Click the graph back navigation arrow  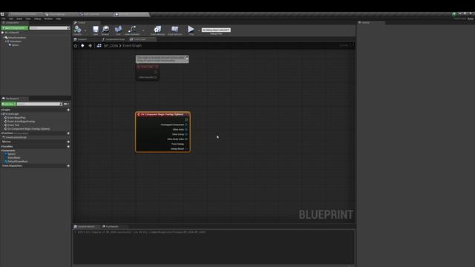point(82,46)
